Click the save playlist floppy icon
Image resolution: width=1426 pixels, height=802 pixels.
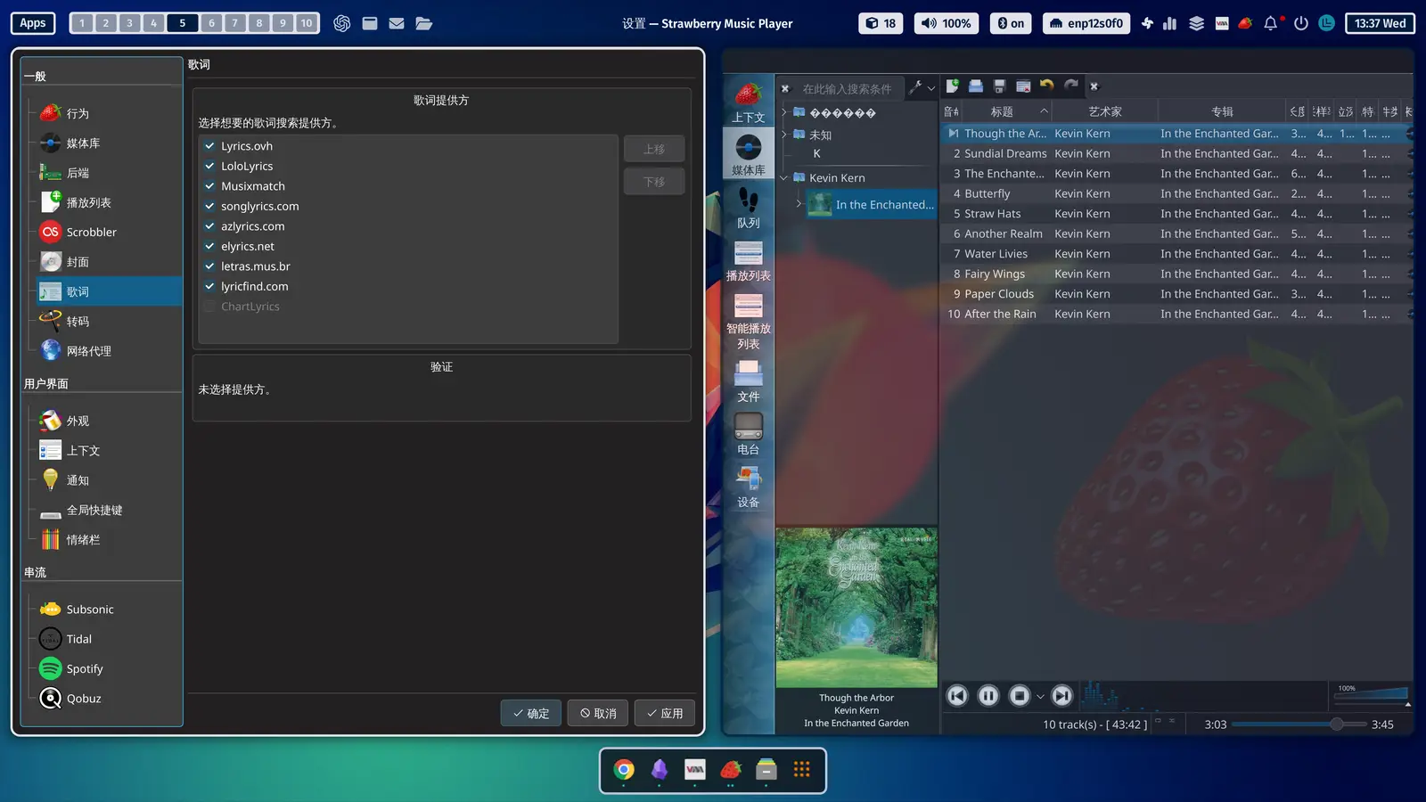(1000, 86)
